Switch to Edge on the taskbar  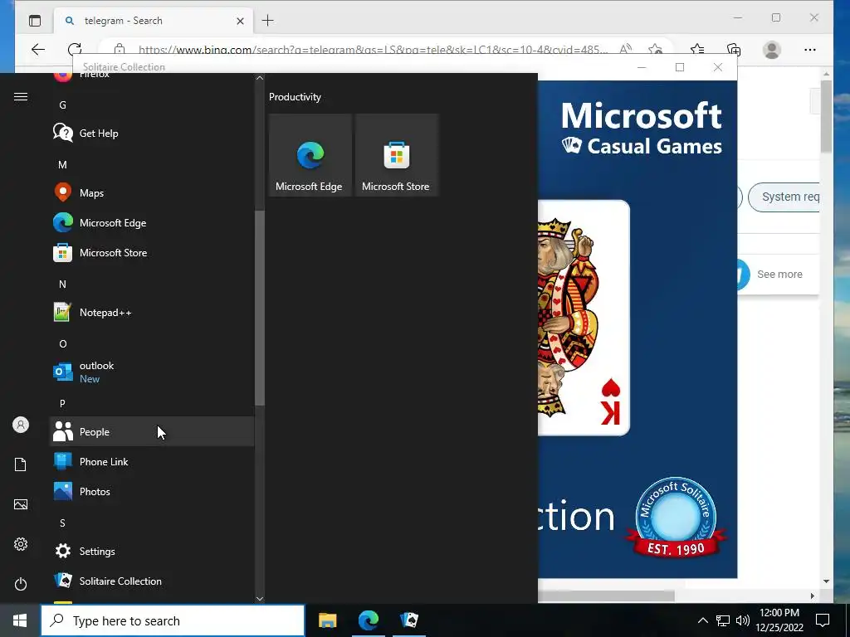pos(368,620)
